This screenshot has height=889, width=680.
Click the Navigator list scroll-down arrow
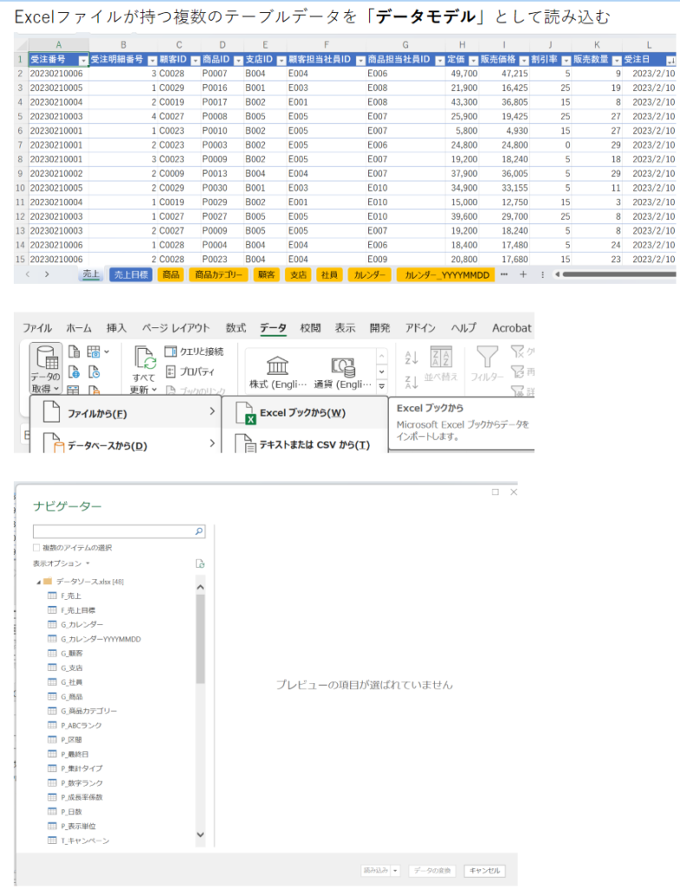point(201,834)
